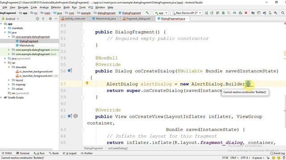The width and height of the screenshot is (286, 160).
Task: Collapse the res folder arrow
Action: 5,63
